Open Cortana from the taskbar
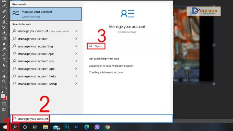 [x=25, y=127]
